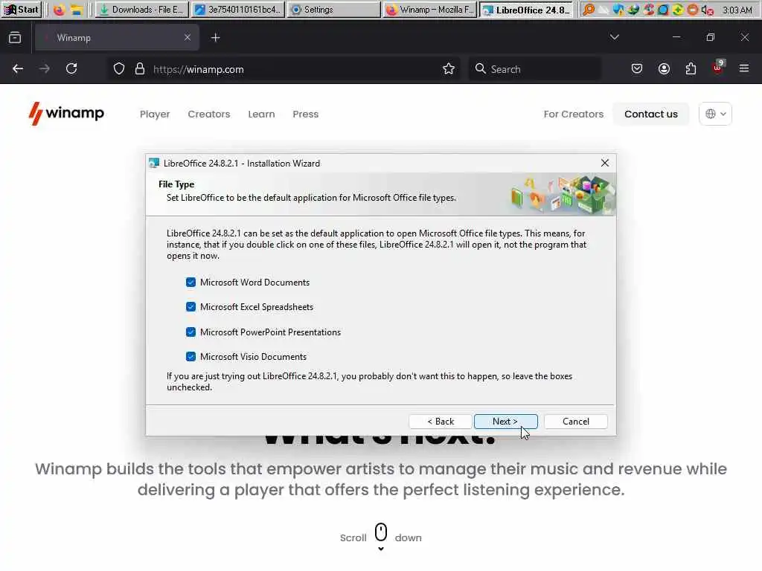
Task: Click the taskbar clock
Action: [737, 10]
